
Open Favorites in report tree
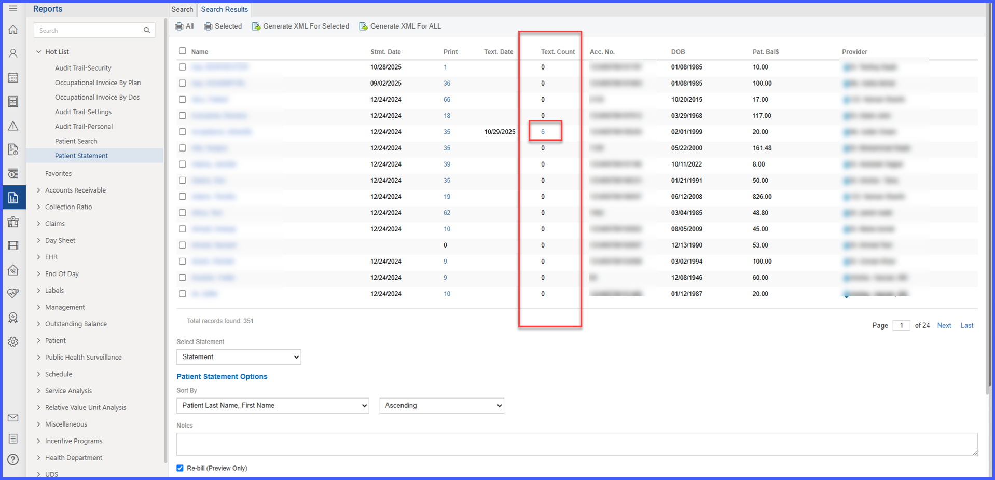(58, 173)
